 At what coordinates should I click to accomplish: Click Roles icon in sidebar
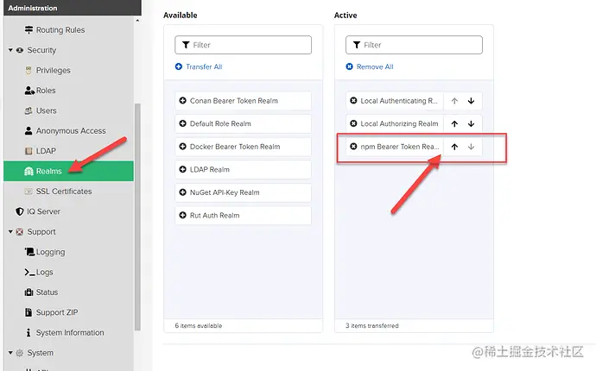[29, 91]
